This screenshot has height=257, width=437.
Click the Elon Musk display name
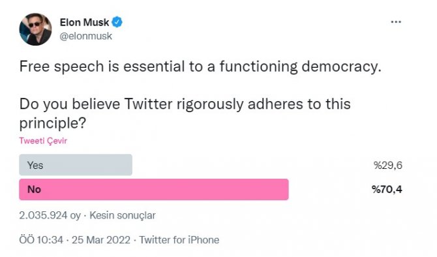[x=84, y=22]
